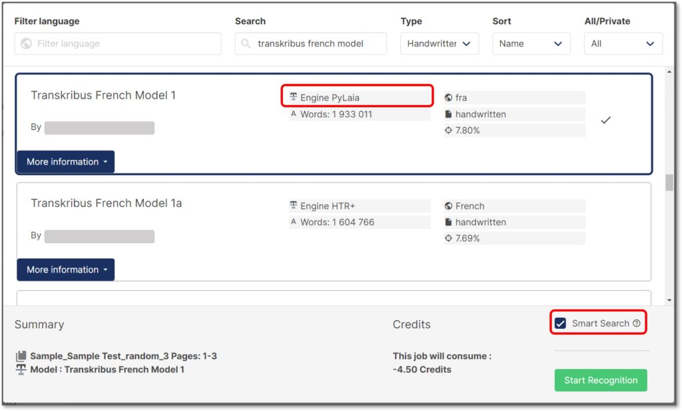Select the Transkribus French Model 1a title
Screen dimensions: 682x411
point(106,203)
